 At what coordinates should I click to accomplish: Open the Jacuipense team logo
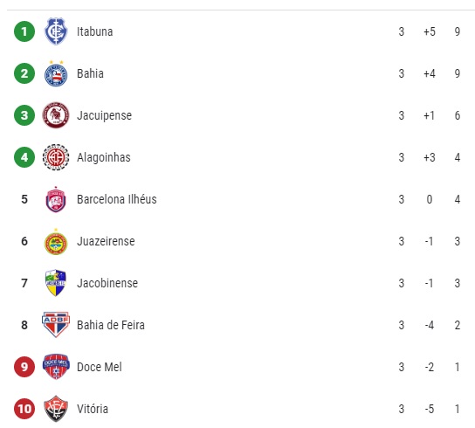click(x=55, y=115)
